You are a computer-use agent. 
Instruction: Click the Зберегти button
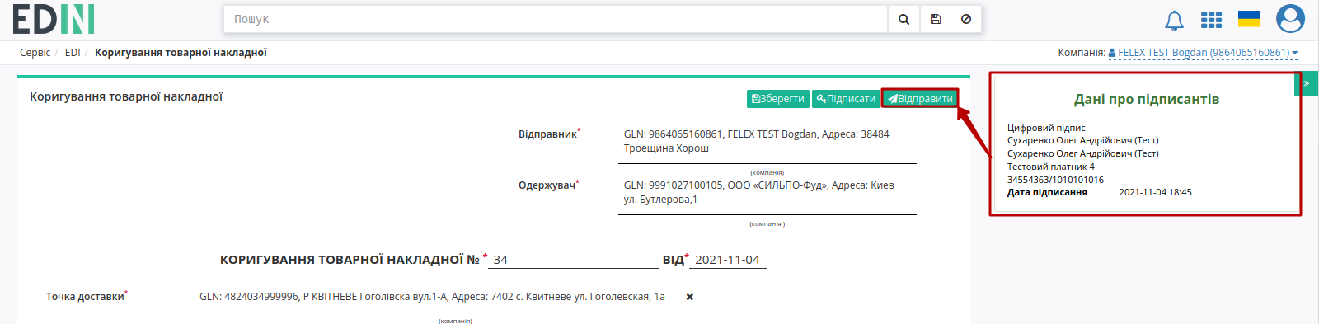pos(778,99)
